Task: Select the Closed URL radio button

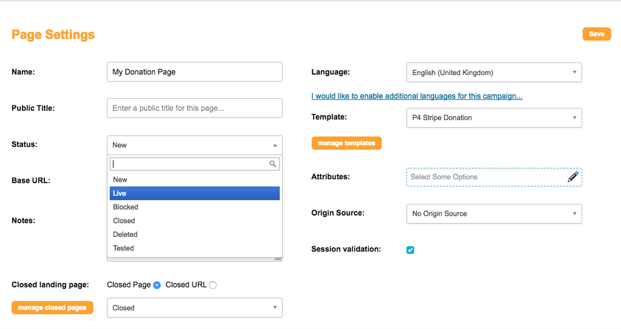Action: tap(213, 285)
